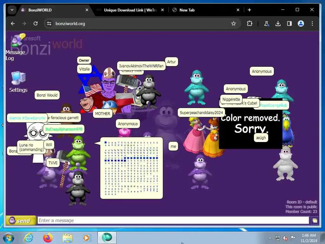Open Chrome Labs flask icon
Viewport: 325px width, 244px height.
(267, 24)
